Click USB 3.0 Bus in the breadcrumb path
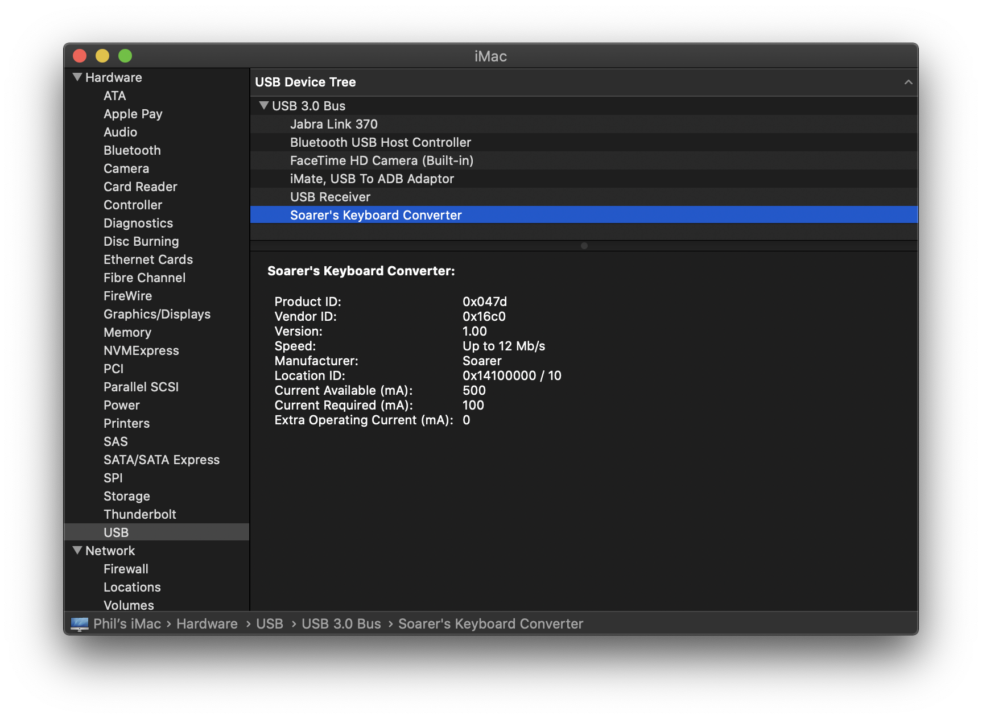 [341, 624]
